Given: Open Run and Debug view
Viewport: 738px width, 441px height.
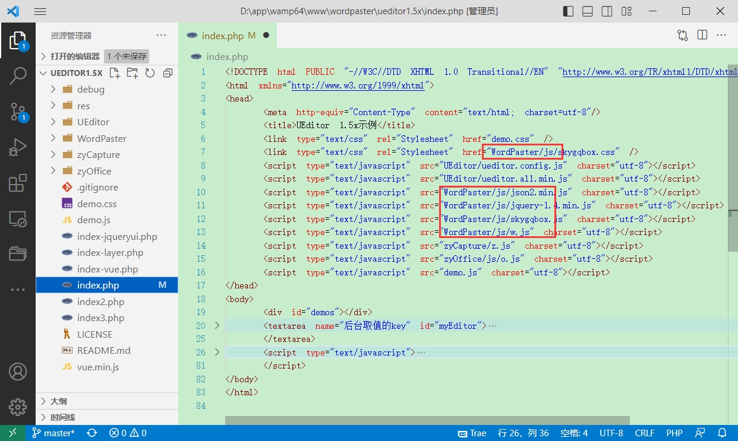Looking at the screenshot, I should [x=18, y=147].
